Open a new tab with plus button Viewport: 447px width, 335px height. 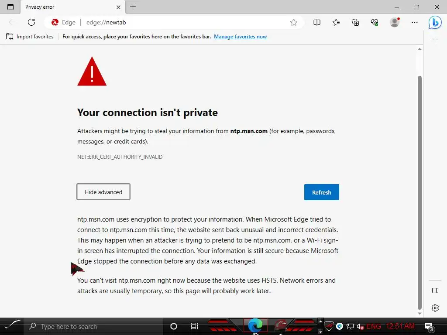click(133, 7)
